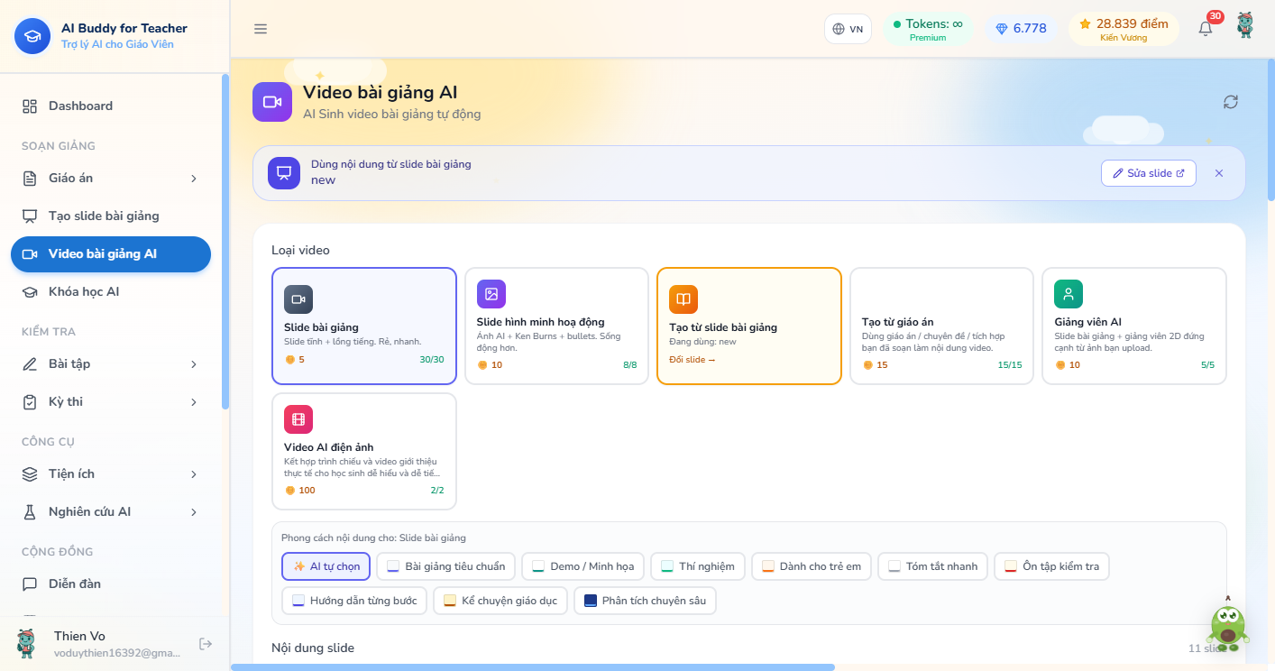Click the Tokens Premium badge
The width and height of the screenshot is (1275, 671).
tap(928, 30)
